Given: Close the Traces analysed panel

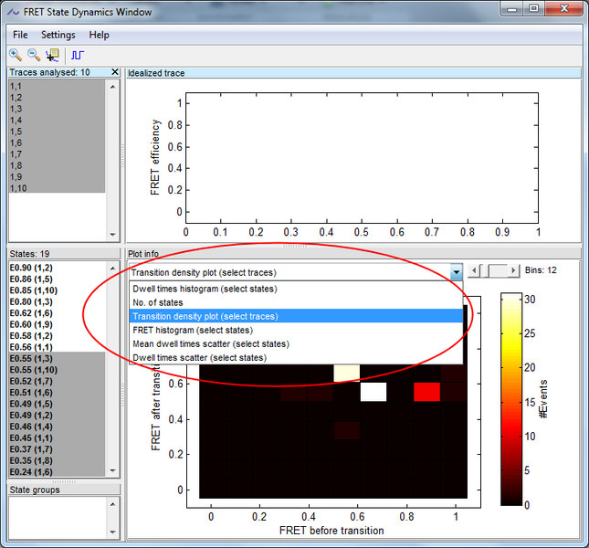Looking at the screenshot, I should click(114, 72).
